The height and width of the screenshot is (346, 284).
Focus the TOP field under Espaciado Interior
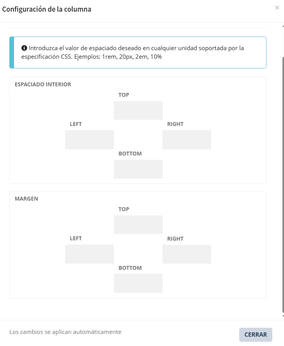tap(138, 110)
